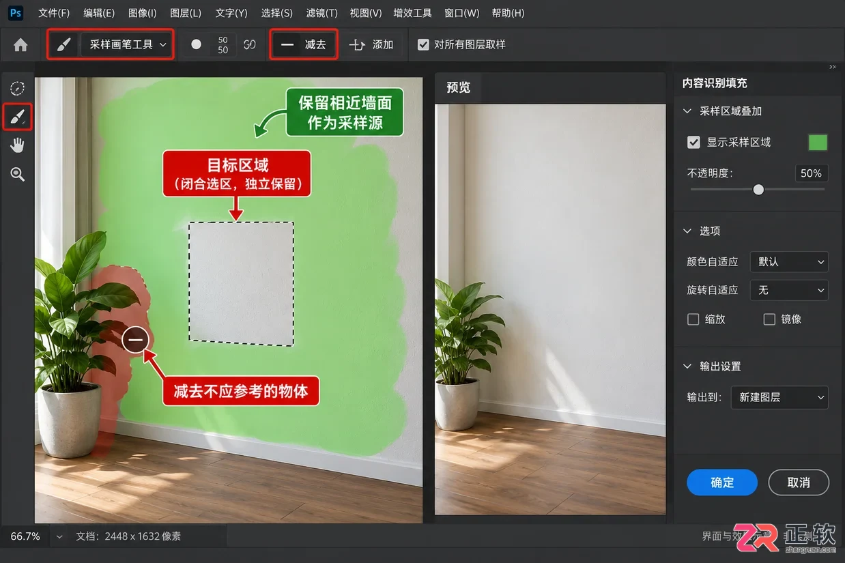845x563 pixels.
Task: Select the Sampling Brush tool in left toolbar
Action: [x=18, y=117]
